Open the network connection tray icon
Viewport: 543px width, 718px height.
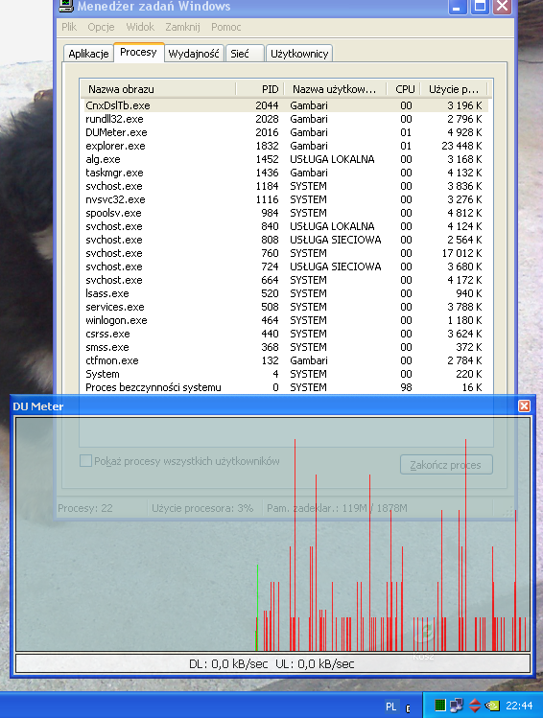(457, 706)
